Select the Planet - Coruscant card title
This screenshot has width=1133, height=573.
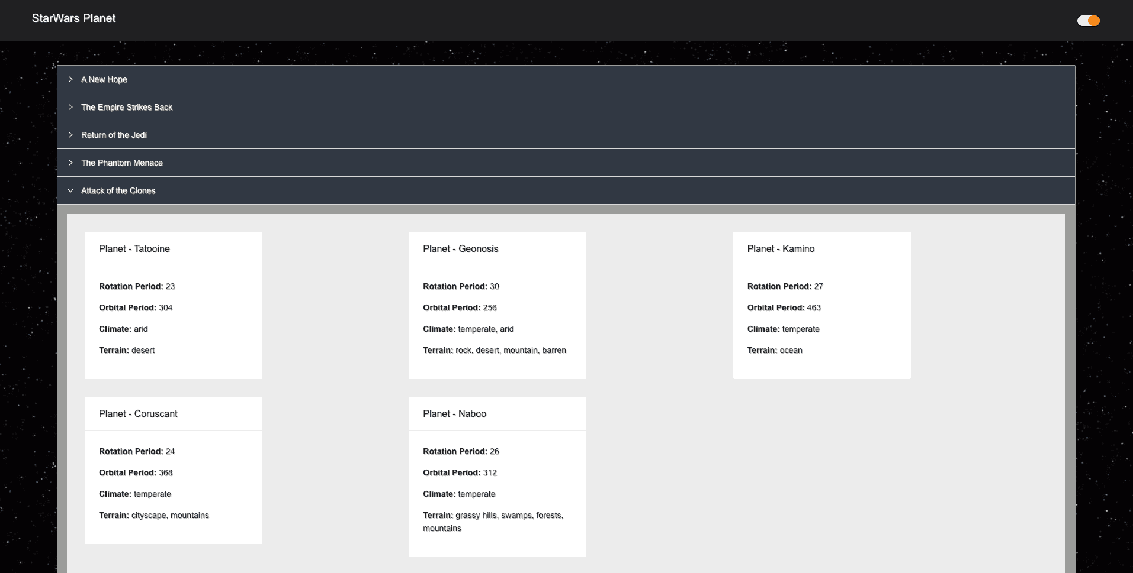[138, 414]
